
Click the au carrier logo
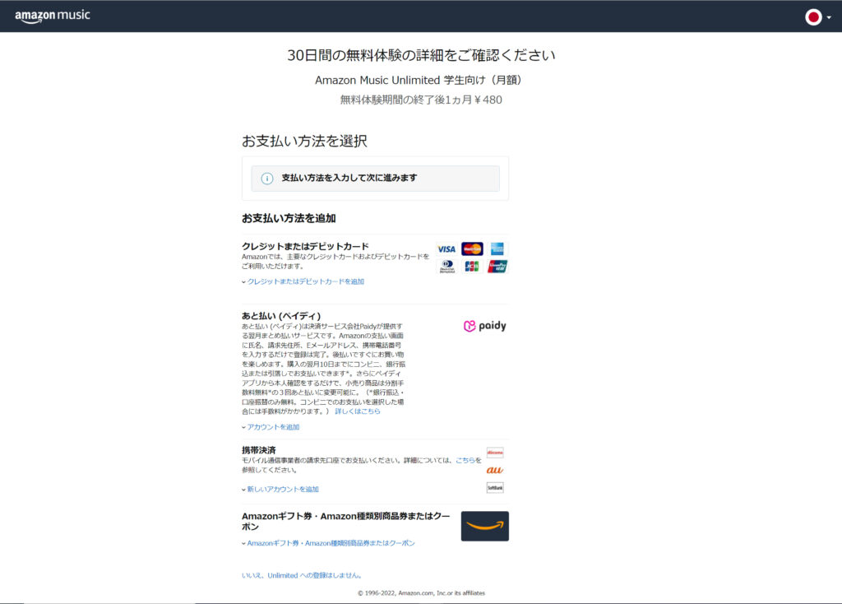pos(494,470)
